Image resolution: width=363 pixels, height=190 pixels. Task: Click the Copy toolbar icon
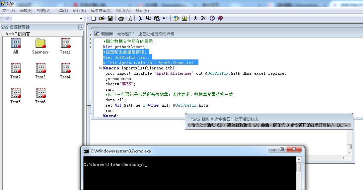click(149, 18)
